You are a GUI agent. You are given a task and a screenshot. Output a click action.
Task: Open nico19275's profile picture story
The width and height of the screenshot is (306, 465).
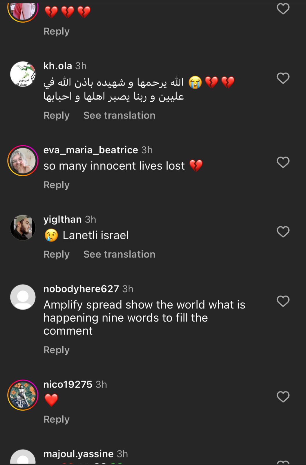[23, 395]
